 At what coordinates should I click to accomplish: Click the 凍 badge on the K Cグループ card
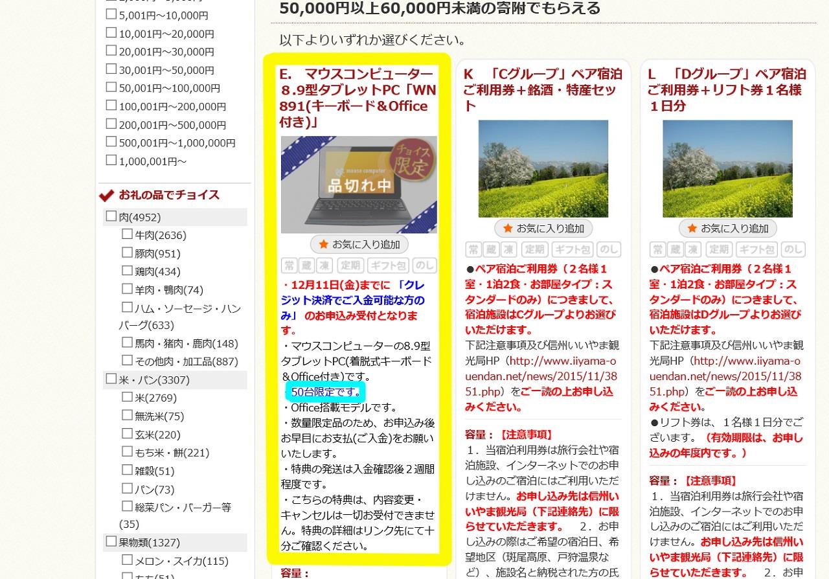pyautogui.click(x=510, y=249)
